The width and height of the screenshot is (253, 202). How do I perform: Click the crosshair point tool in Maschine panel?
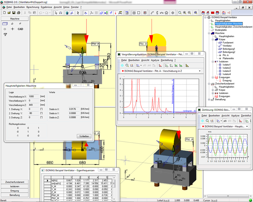(13, 29)
